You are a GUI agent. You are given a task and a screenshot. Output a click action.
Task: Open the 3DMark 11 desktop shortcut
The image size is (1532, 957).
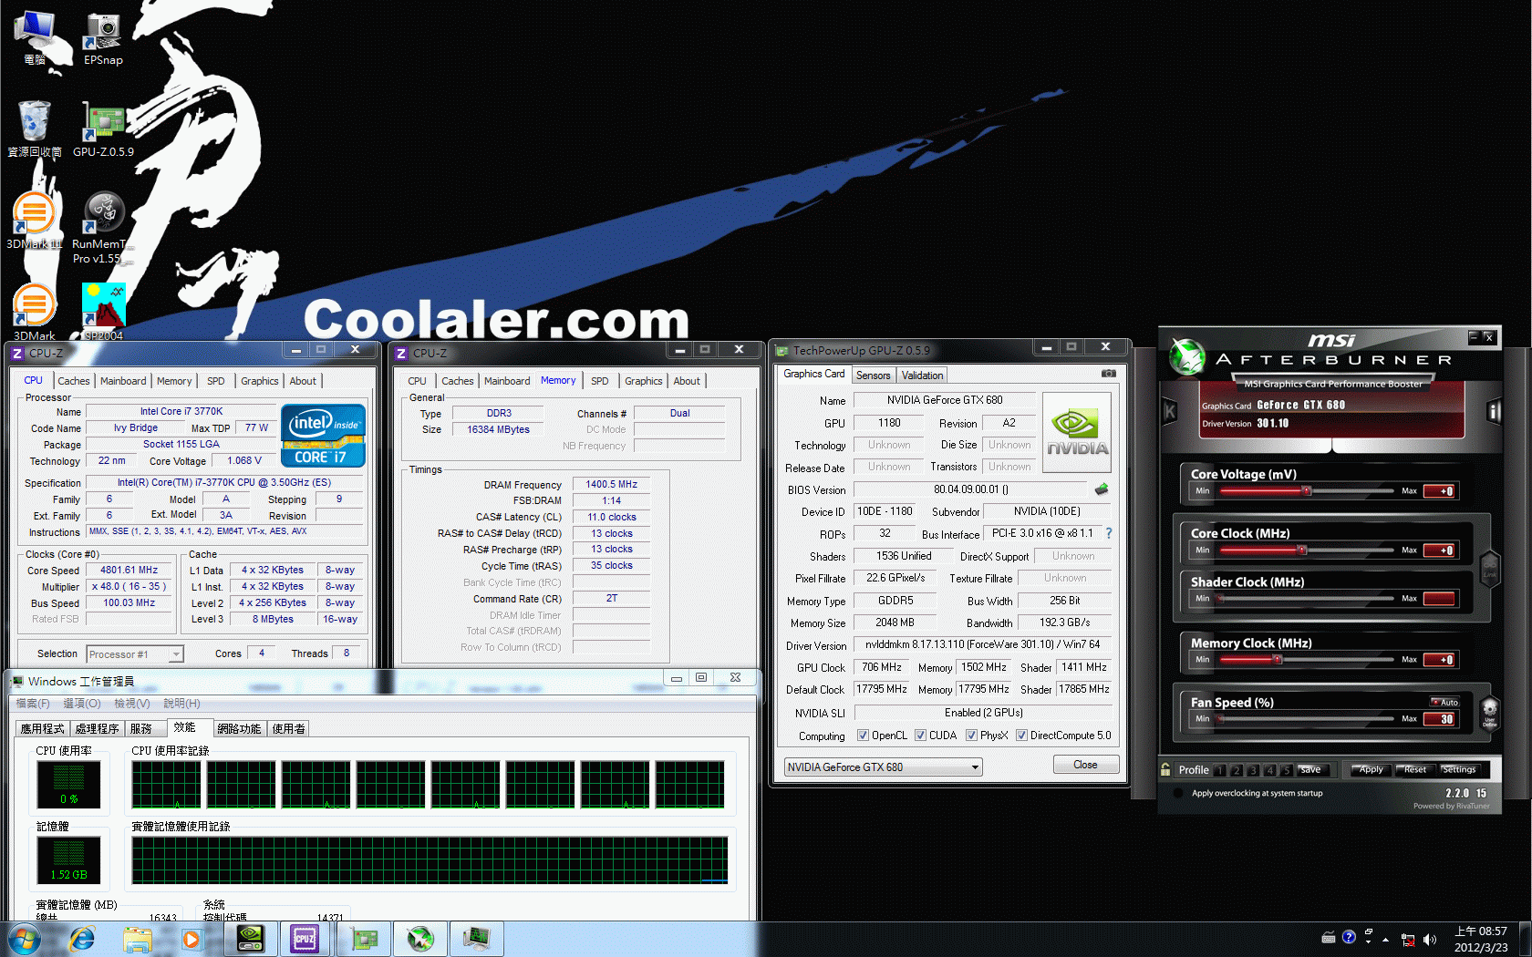(x=35, y=221)
